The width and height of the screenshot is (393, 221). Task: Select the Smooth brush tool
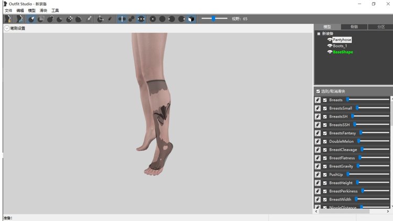79,19
